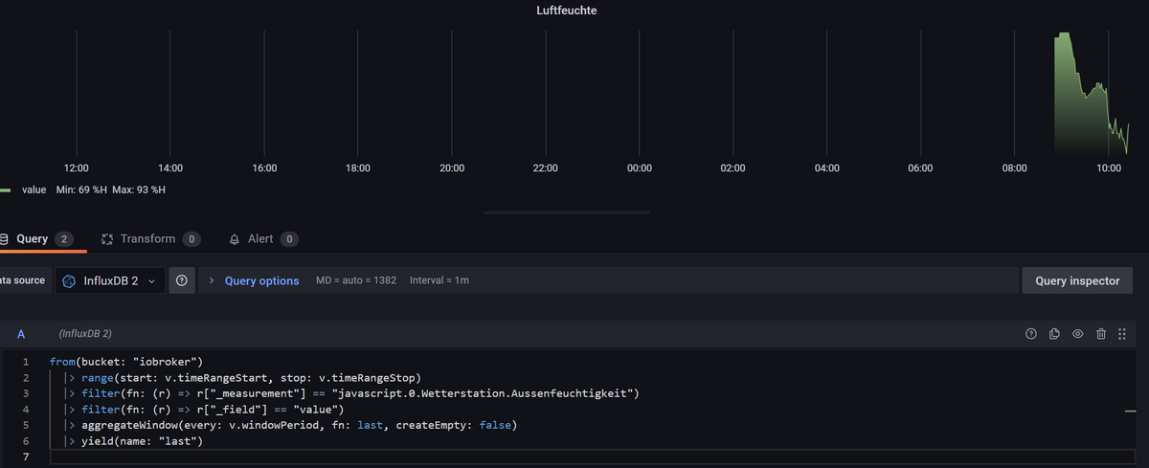Click the green value series color indicator
The width and height of the screenshot is (1149, 468).
(x=5, y=189)
